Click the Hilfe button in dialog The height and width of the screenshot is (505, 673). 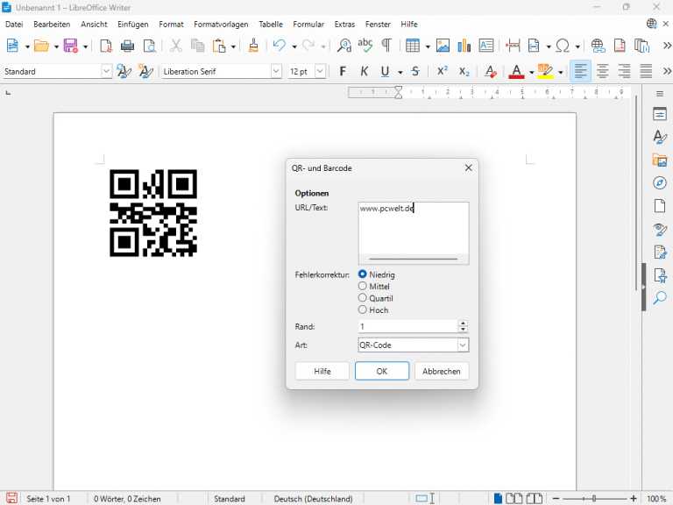(322, 371)
